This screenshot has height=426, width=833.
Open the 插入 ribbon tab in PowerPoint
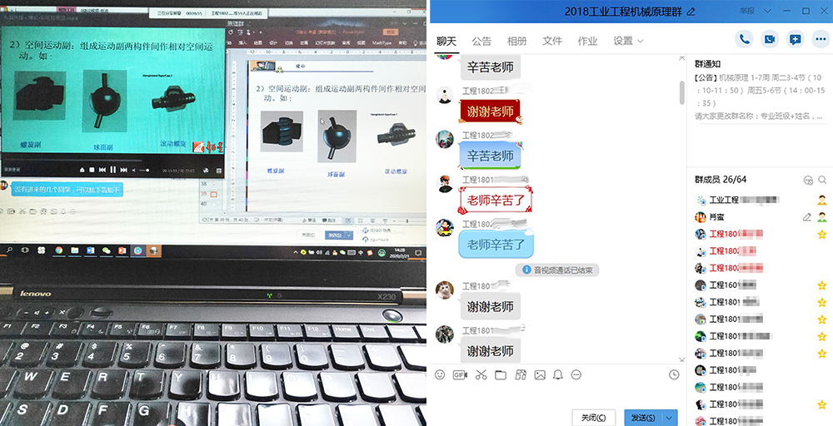[242, 42]
